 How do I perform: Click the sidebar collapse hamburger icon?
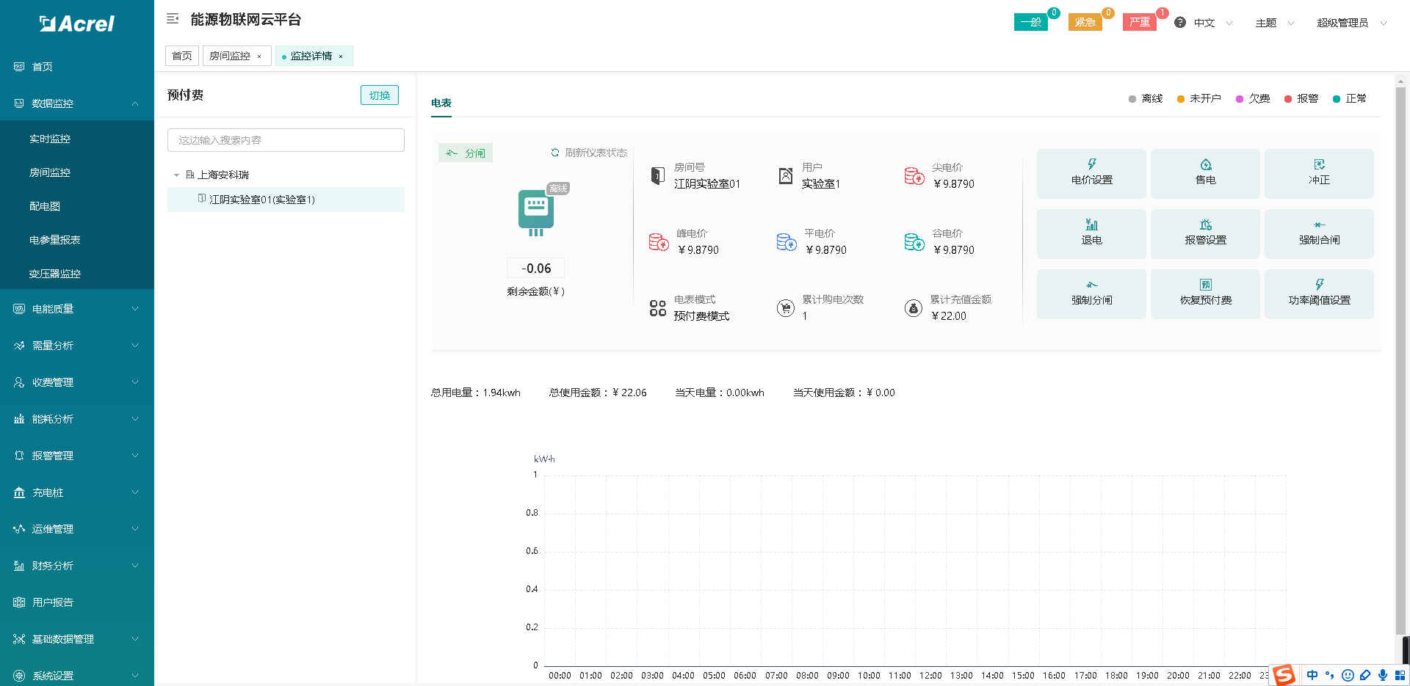pos(173,19)
